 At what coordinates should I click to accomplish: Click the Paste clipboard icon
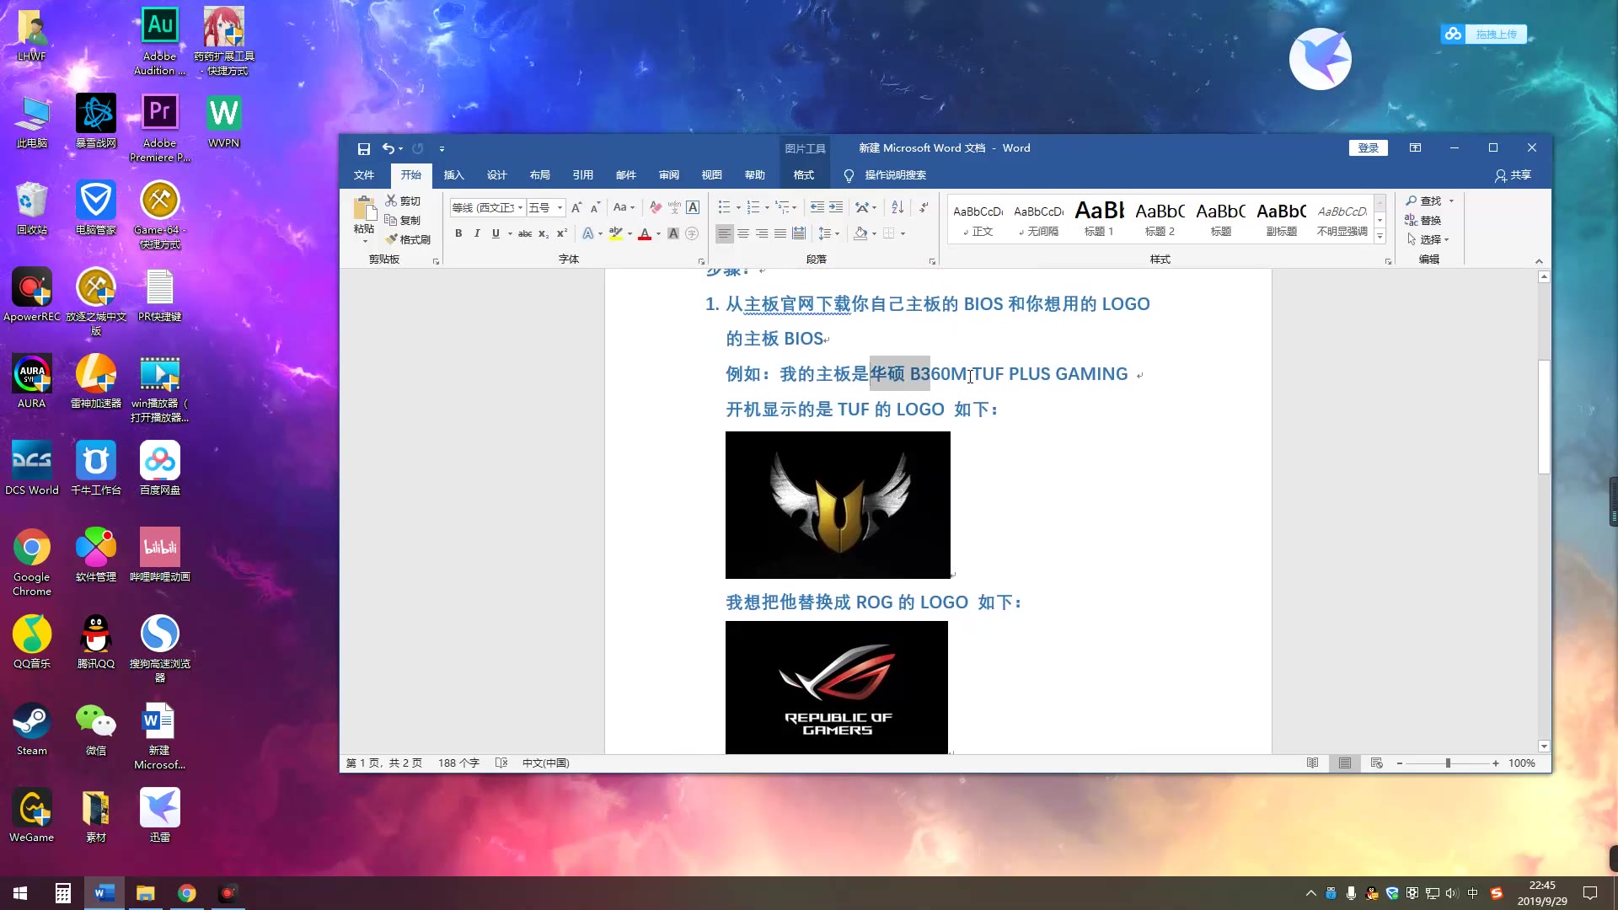364,210
